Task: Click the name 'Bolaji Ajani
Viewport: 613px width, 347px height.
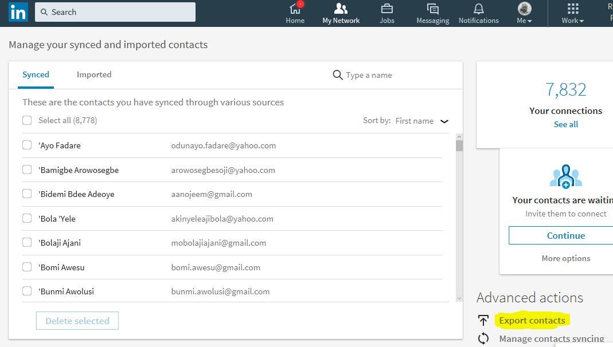Action: pyautogui.click(x=60, y=243)
